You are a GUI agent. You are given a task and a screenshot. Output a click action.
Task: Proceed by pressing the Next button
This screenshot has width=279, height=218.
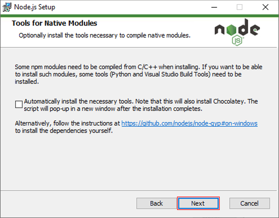click(198, 203)
